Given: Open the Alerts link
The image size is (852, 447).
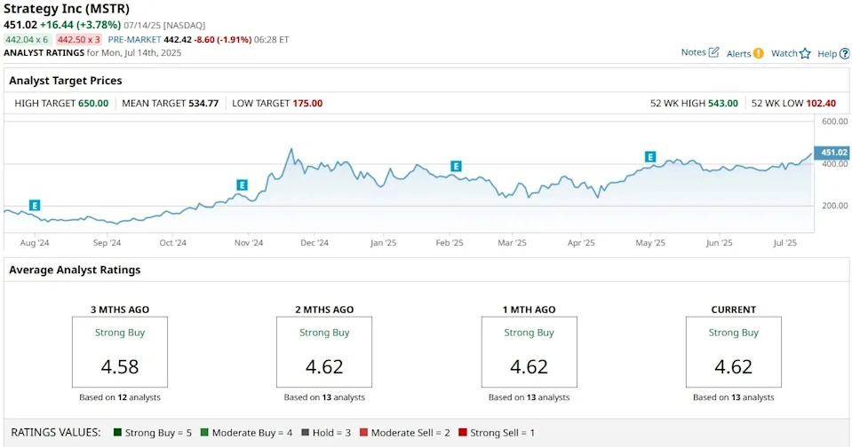Looking at the screenshot, I should coord(738,53).
